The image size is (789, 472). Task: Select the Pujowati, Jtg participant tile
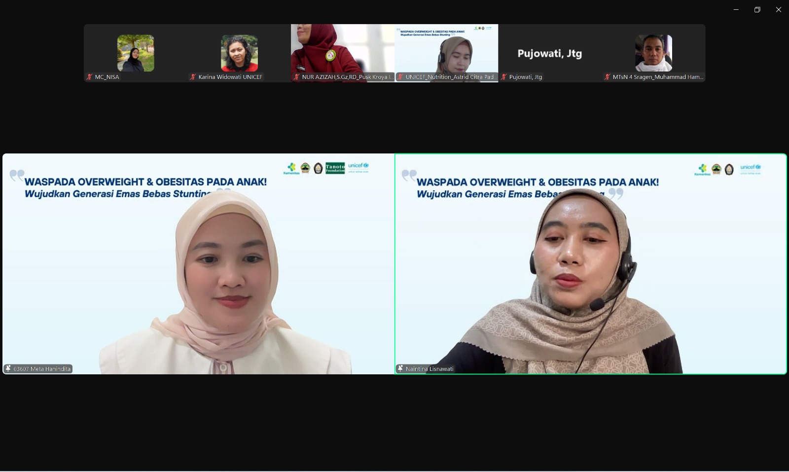tap(549, 53)
